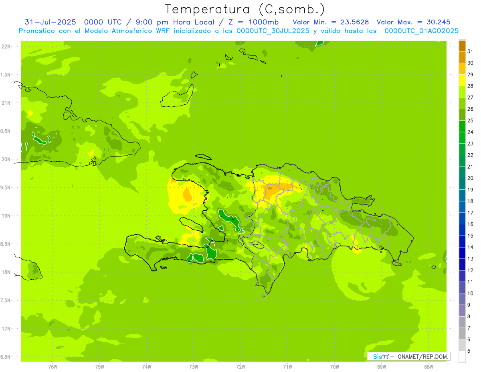Pick the dark orange swatch above 31
The image size is (481, 372).
[462, 46]
